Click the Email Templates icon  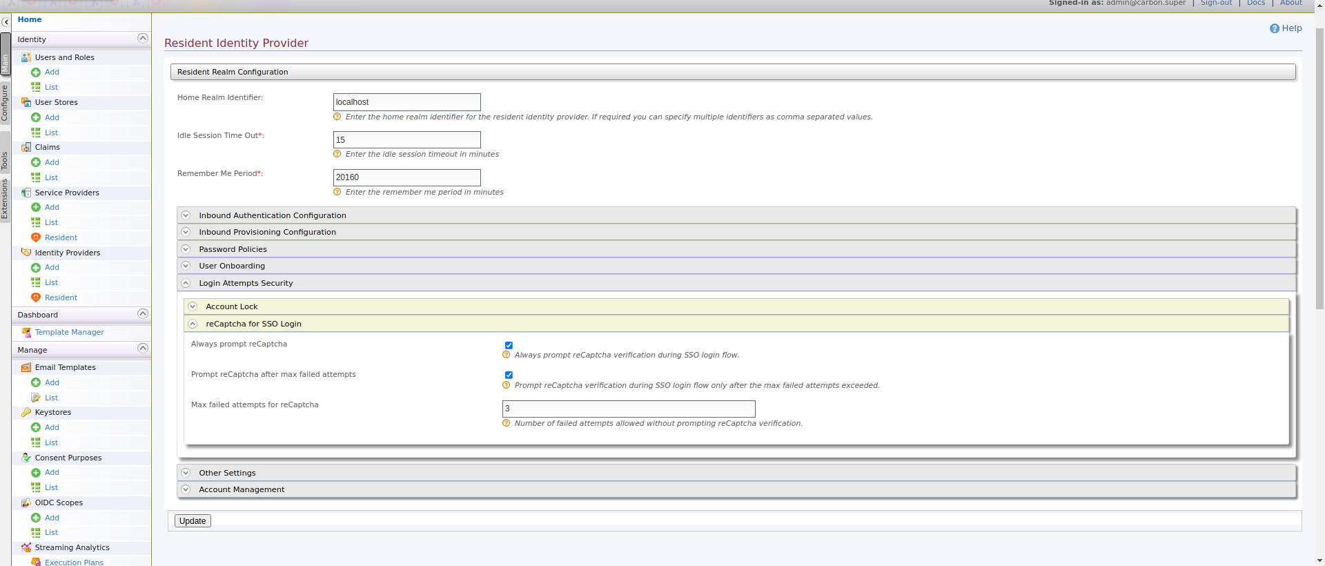[x=26, y=367]
